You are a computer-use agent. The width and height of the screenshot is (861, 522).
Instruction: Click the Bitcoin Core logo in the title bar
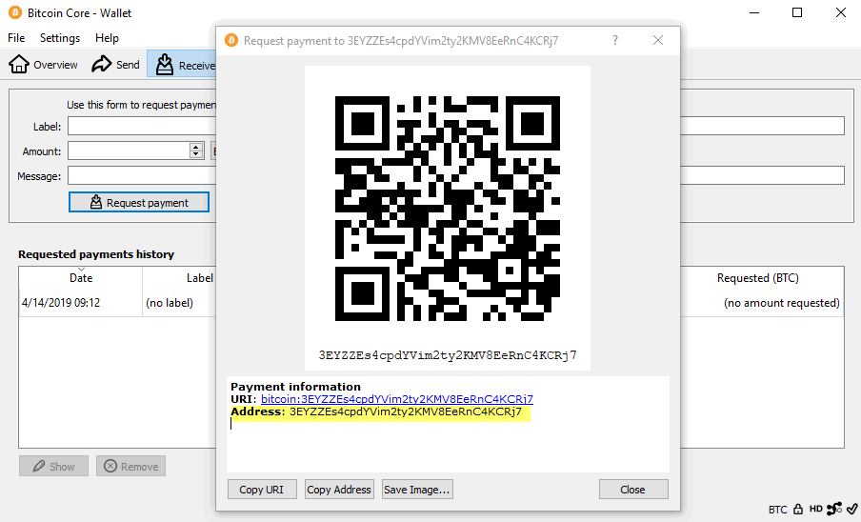[15, 12]
